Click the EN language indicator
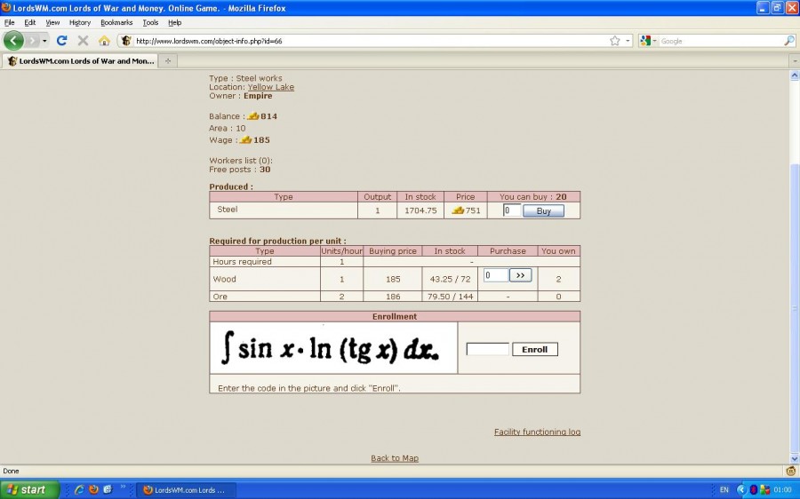The height and width of the screenshot is (499, 800). 724,489
